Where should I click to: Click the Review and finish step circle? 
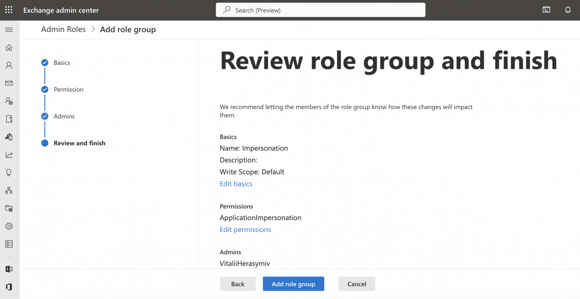[x=45, y=143]
